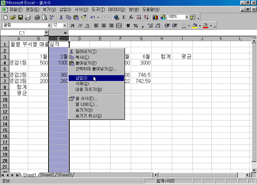Open the font name dropdown
The height and width of the screenshot is (185, 257).
click(49, 26)
